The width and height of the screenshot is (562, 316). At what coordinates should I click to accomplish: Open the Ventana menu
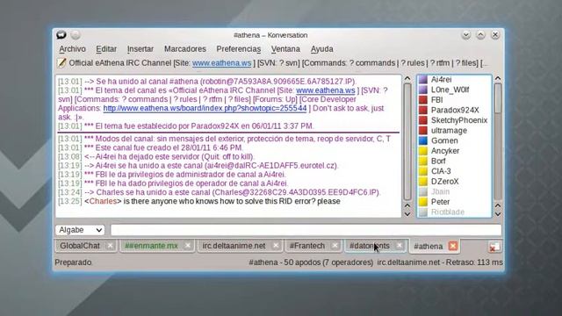[x=285, y=49]
